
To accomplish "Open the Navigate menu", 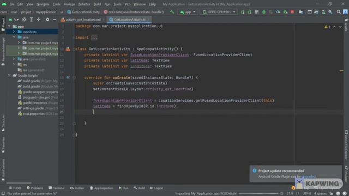I will click(x=43, y=4).
